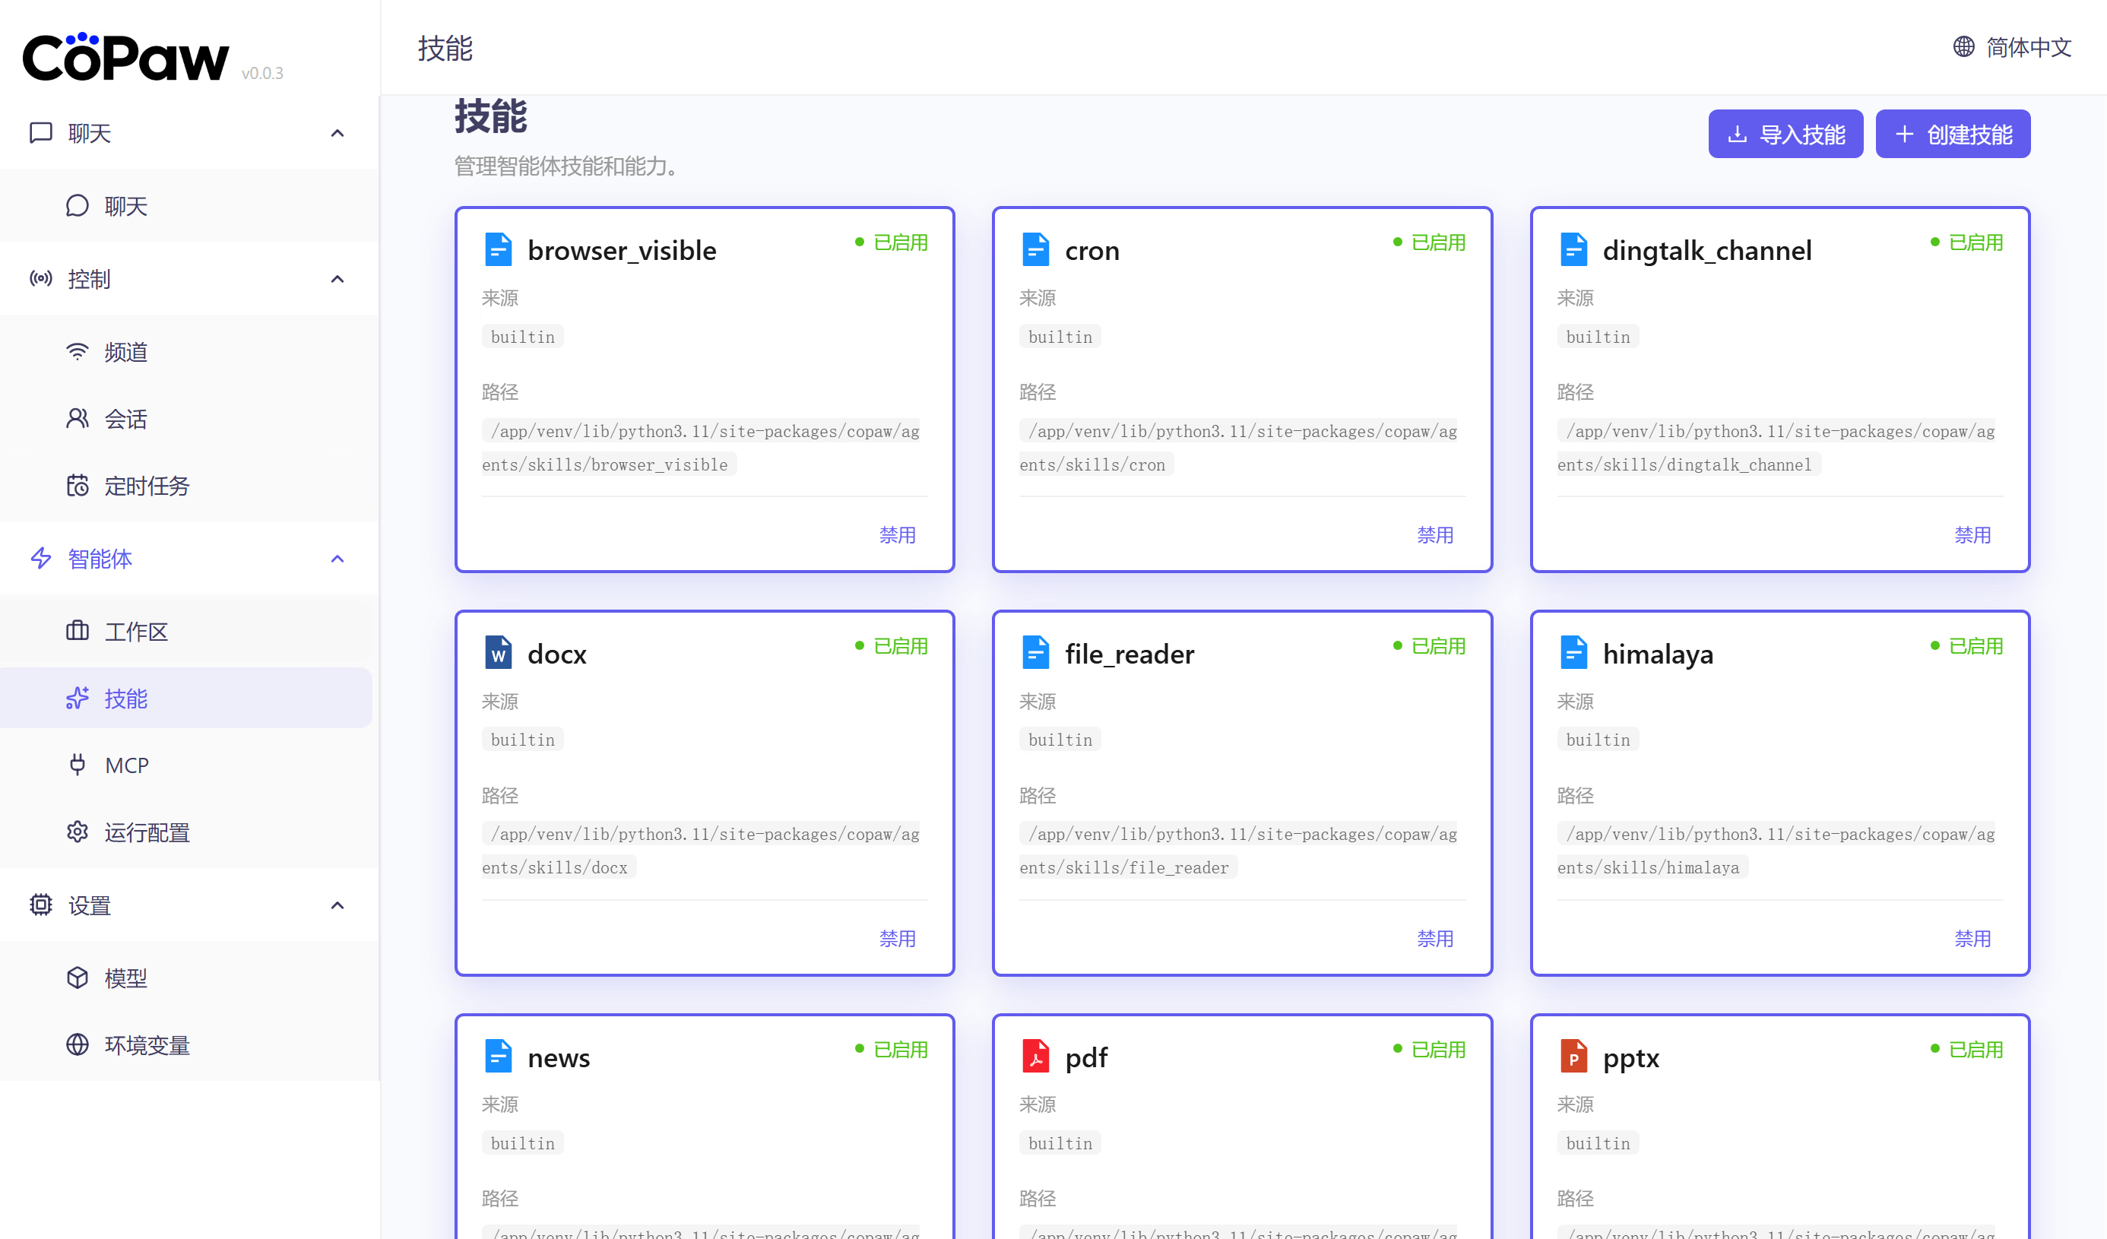This screenshot has width=2107, height=1239.
Task: Click the pptx PowerPoint icon
Action: [1573, 1056]
